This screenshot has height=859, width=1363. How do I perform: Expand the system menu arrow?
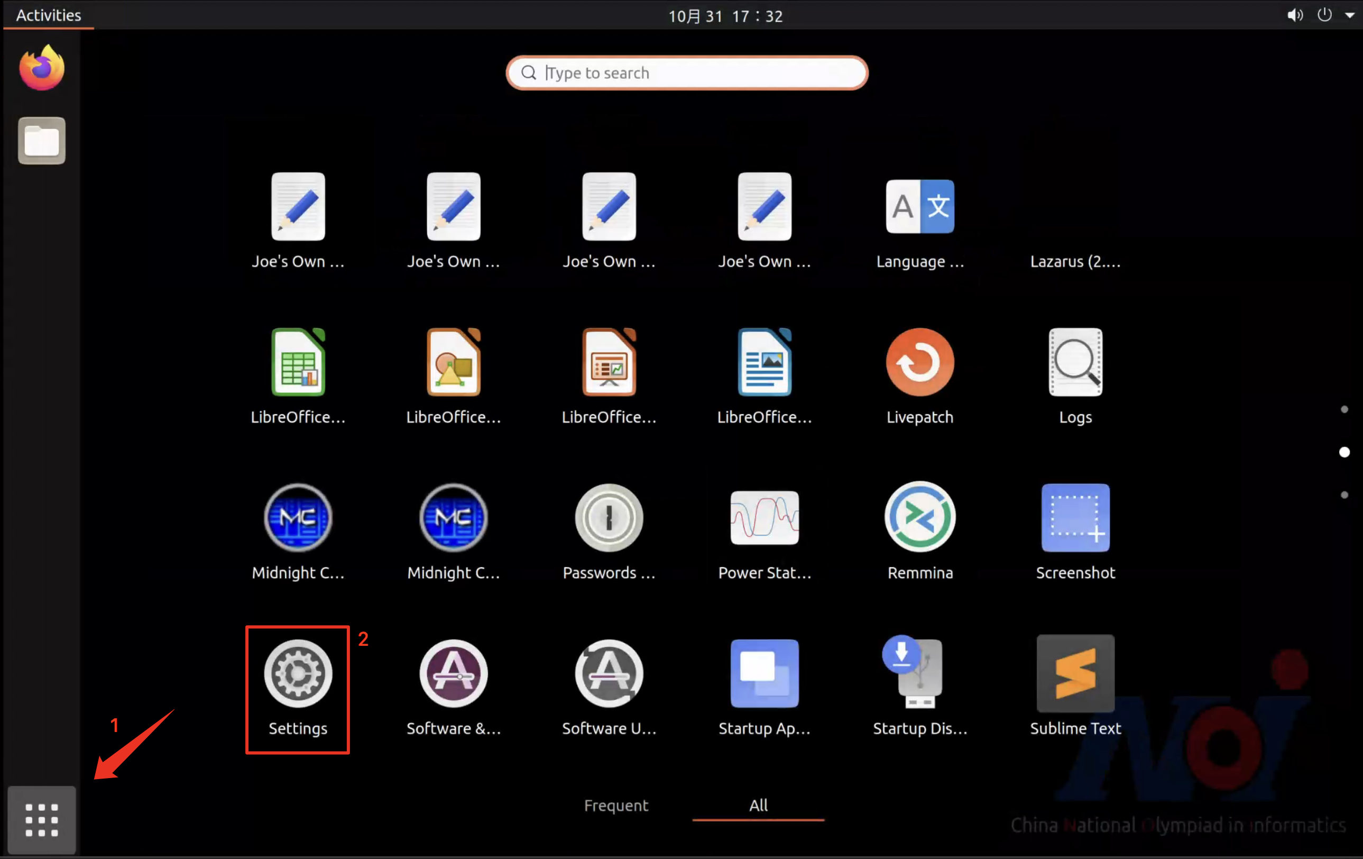pyautogui.click(x=1350, y=16)
